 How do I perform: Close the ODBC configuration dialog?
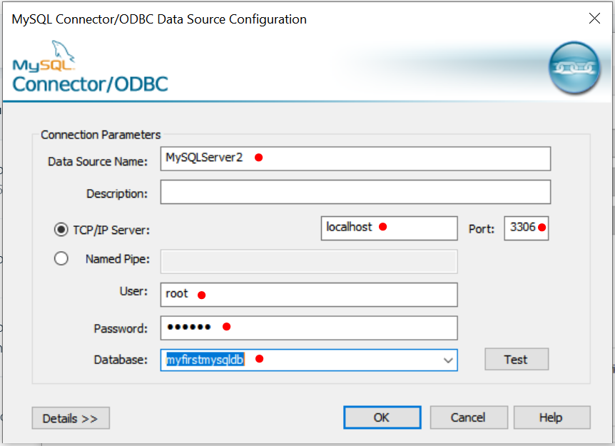(x=594, y=18)
